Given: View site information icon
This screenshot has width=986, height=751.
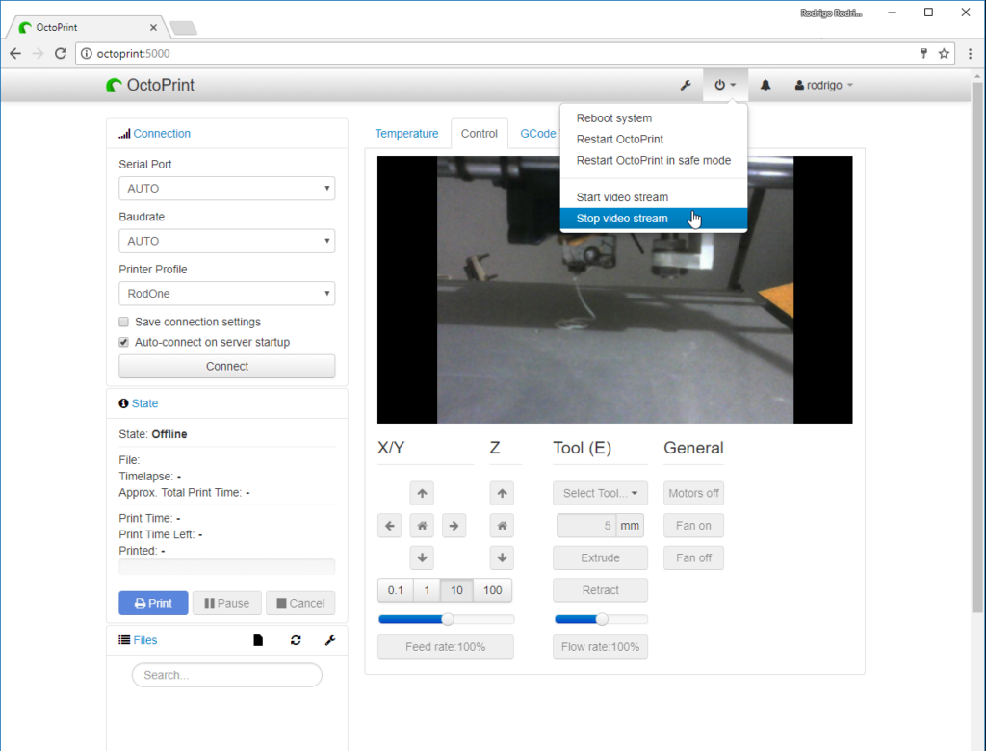Looking at the screenshot, I should pyautogui.click(x=86, y=54).
